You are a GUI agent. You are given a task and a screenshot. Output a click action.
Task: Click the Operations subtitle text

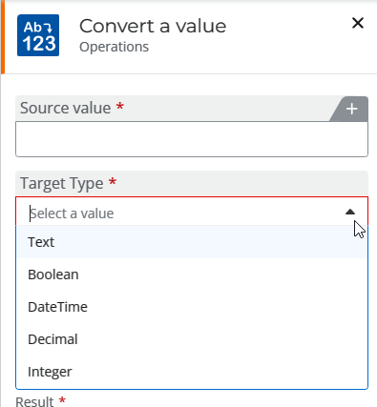(x=114, y=47)
